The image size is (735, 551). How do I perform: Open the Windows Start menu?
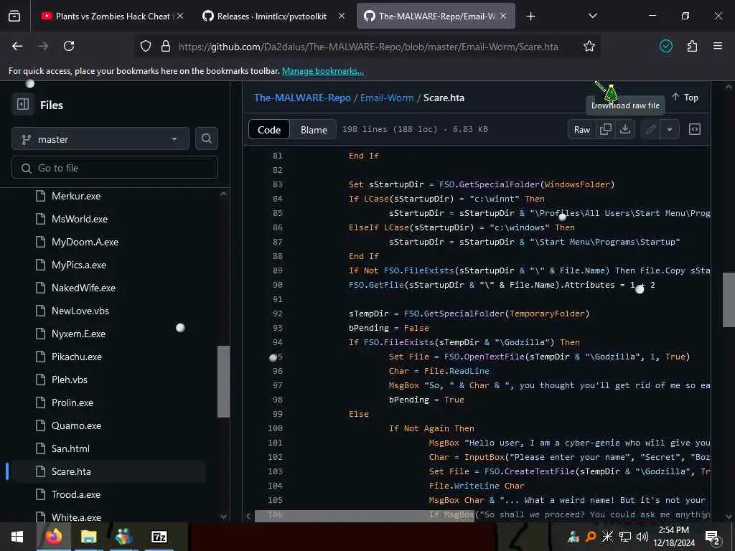point(17,537)
